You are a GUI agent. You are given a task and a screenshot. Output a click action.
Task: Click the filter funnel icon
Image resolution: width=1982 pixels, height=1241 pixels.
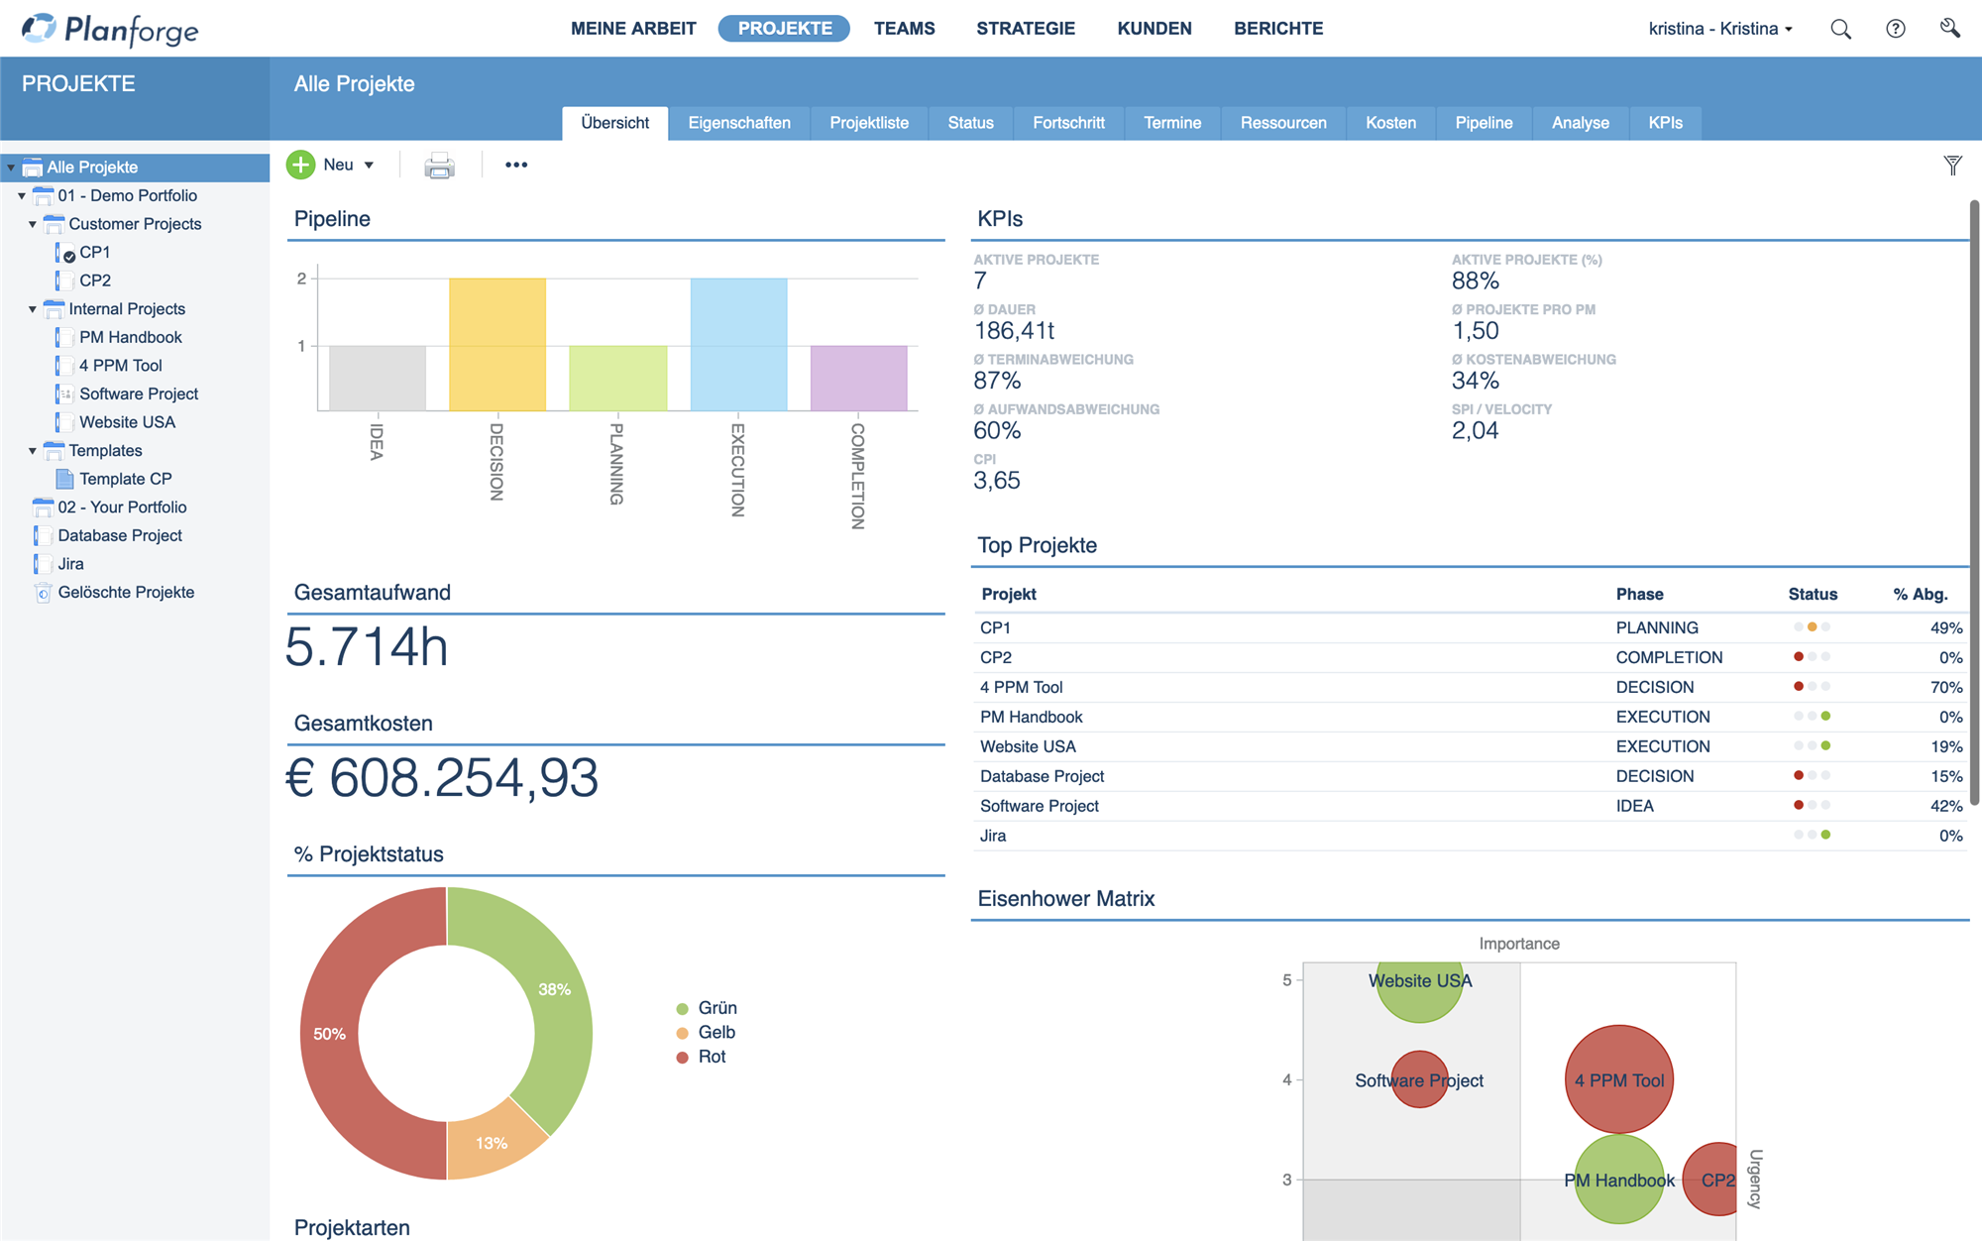point(1952,166)
